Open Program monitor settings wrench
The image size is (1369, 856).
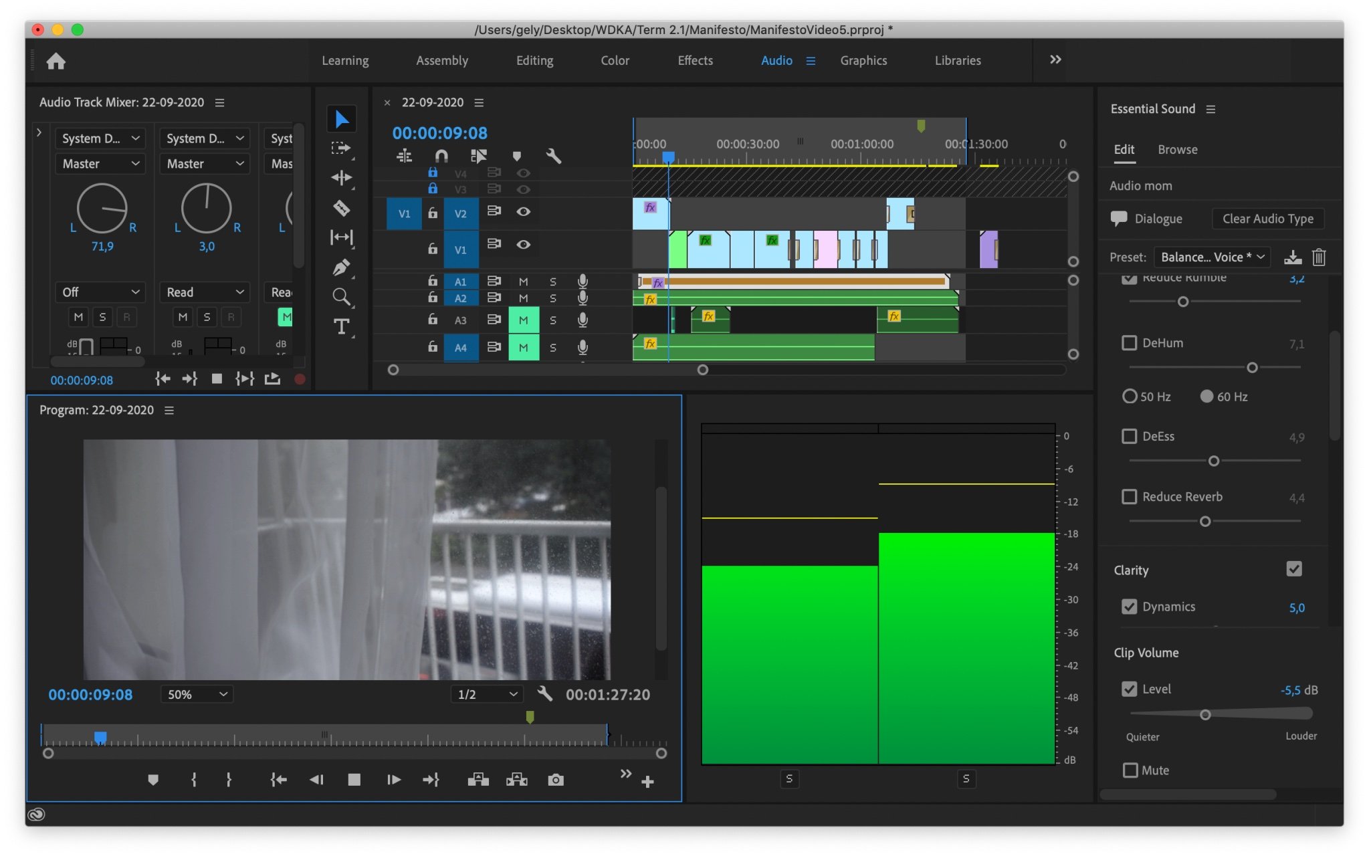(x=545, y=693)
